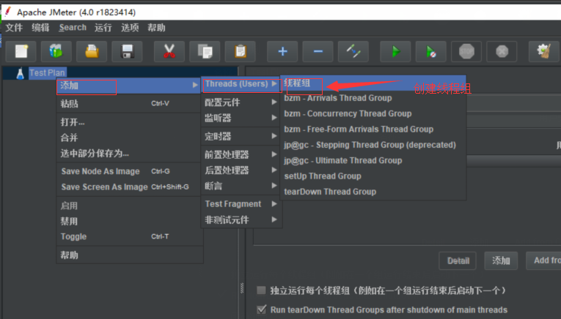Expand the 前置处理器 submenu
This screenshot has height=319, width=561.
(241, 154)
